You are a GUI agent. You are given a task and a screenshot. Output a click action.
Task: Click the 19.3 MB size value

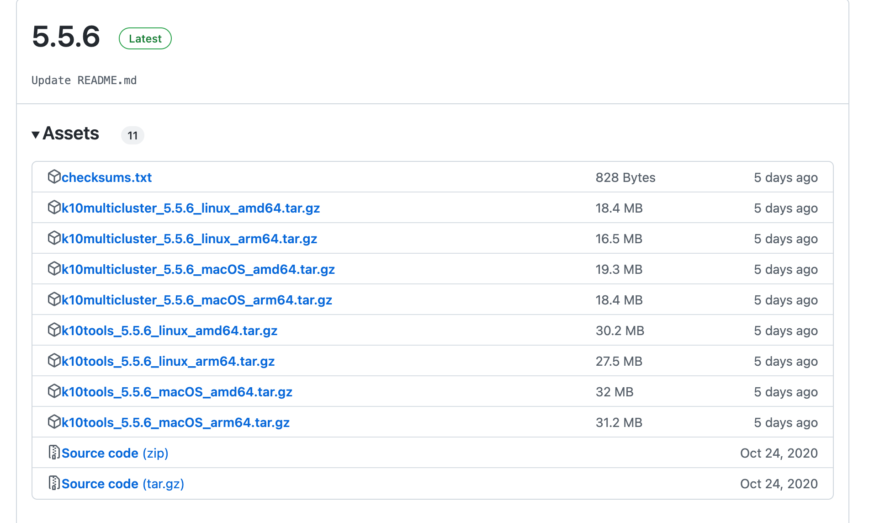coord(619,269)
